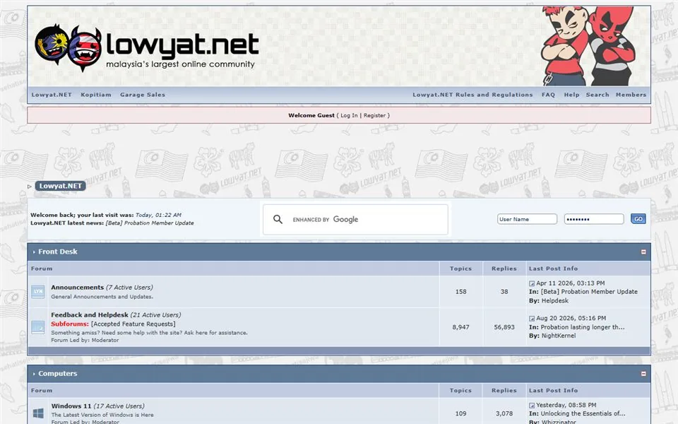Open the FAQ page

click(x=548, y=95)
